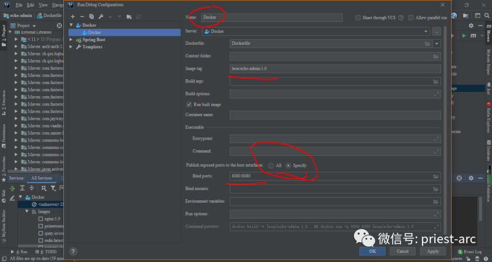Expand the Templates group
Image resolution: width=492 pixels, height=262 pixels.
click(x=71, y=47)
